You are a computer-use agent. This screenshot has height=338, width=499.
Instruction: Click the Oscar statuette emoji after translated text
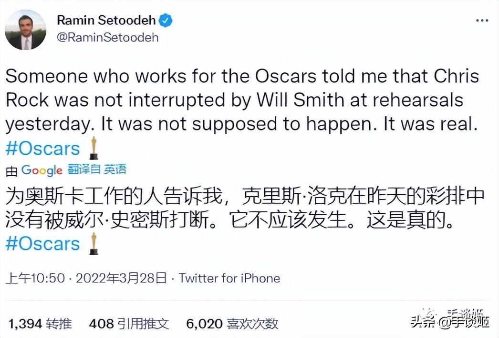coord(94,243)
